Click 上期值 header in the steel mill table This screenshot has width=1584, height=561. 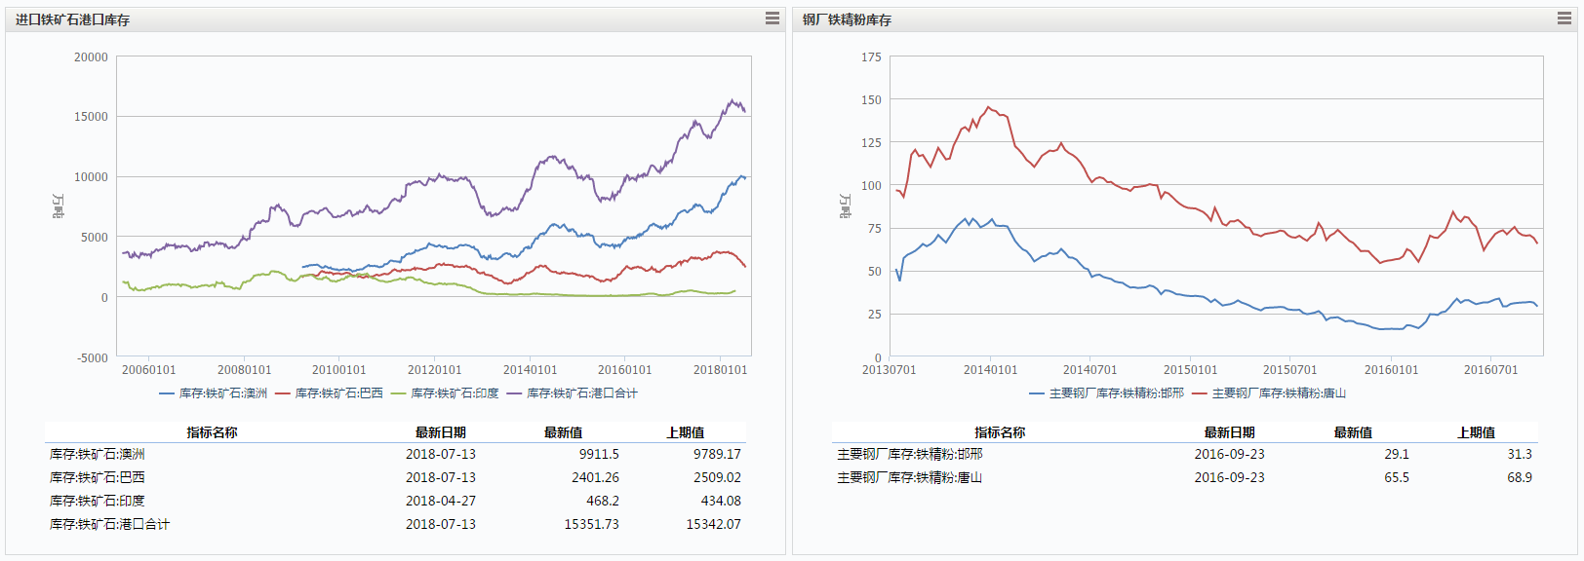click(x=1476, y=432)
